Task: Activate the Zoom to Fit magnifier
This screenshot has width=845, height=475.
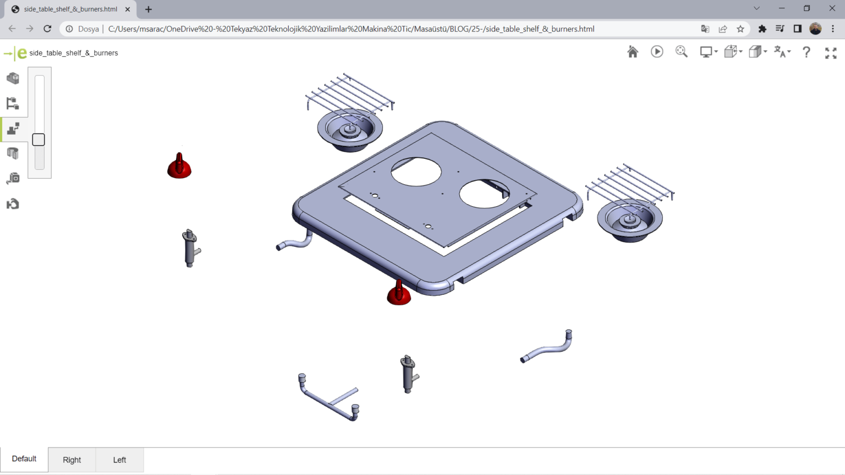Action: 682,52
